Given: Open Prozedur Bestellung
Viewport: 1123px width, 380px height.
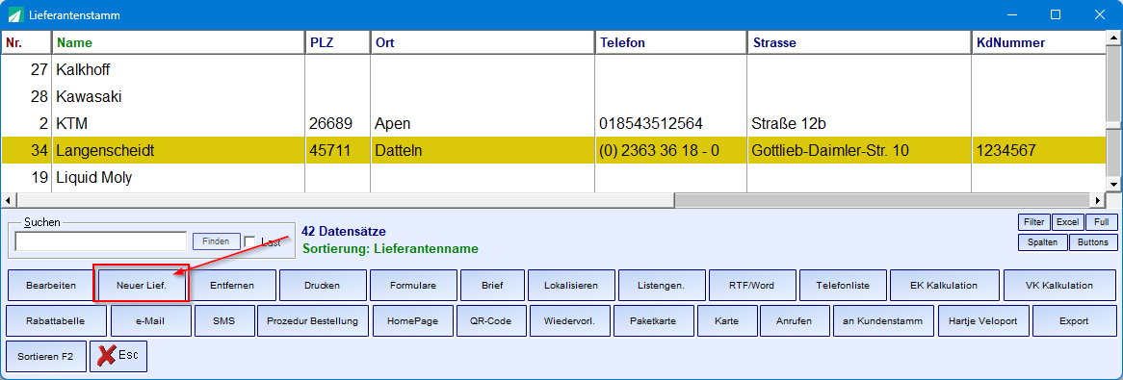Looking at the screenshot, I should pyautogui.click(x=312, y=320).
